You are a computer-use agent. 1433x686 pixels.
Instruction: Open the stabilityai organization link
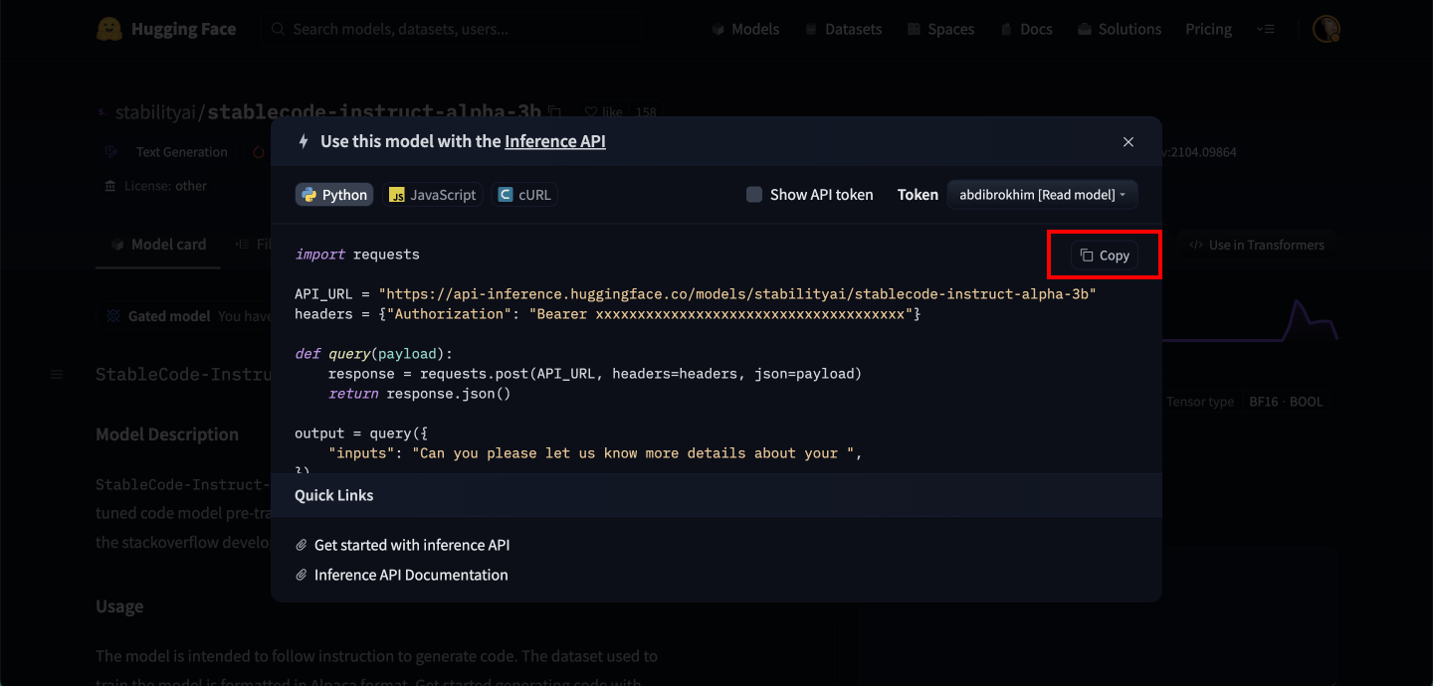click(157, 111)
